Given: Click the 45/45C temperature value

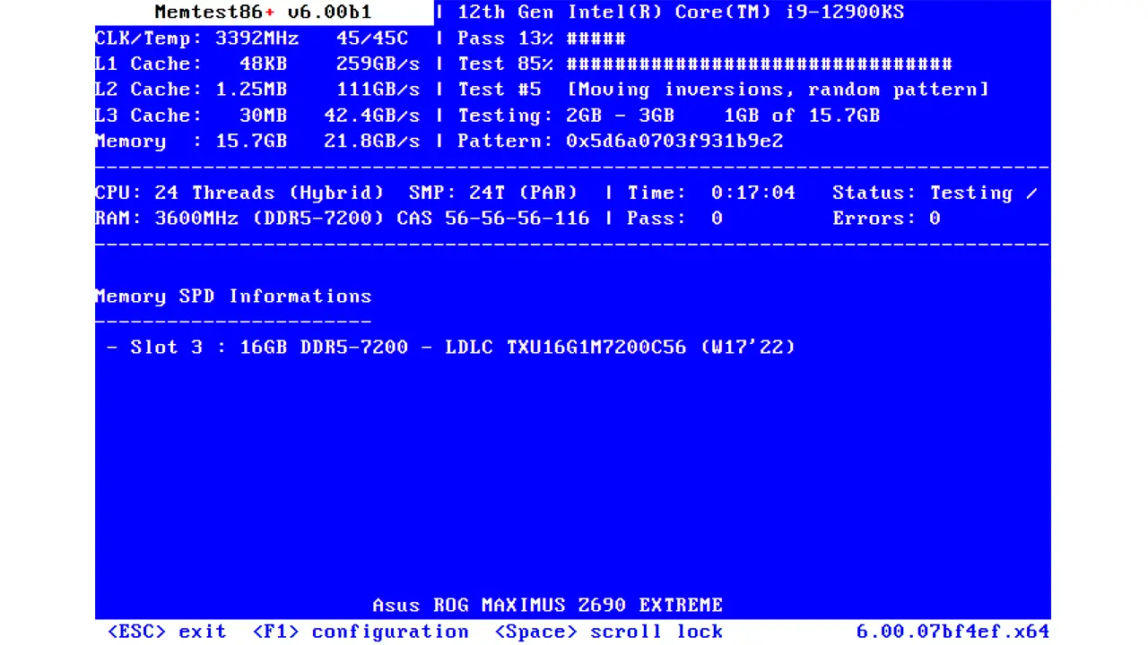Looking at the screenshot, I should click(372, 39).
